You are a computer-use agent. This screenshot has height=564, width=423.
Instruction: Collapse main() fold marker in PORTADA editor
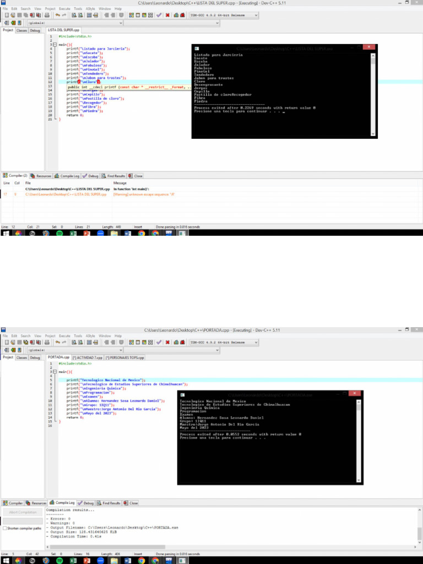pos(55,372)
